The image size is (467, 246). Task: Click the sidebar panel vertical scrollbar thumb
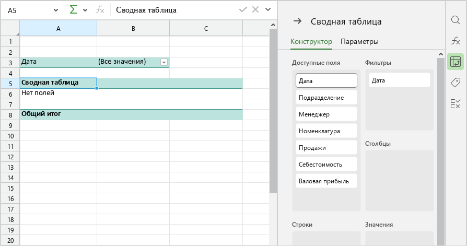point(441,152)
